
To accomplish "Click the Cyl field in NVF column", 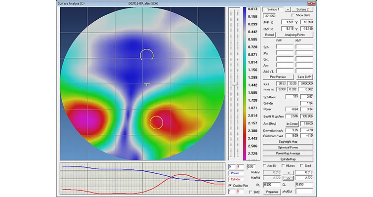I will point(304,59).
